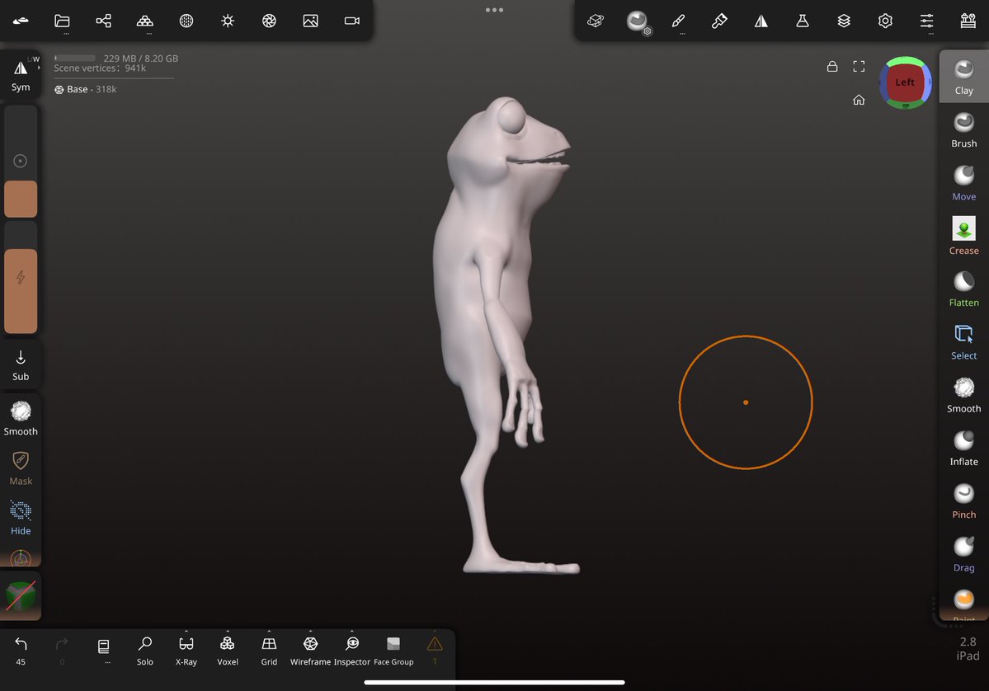Expand the Wireframe options arrow
Image resolution: width=989 pixels, height=691 pixels.
310,631
